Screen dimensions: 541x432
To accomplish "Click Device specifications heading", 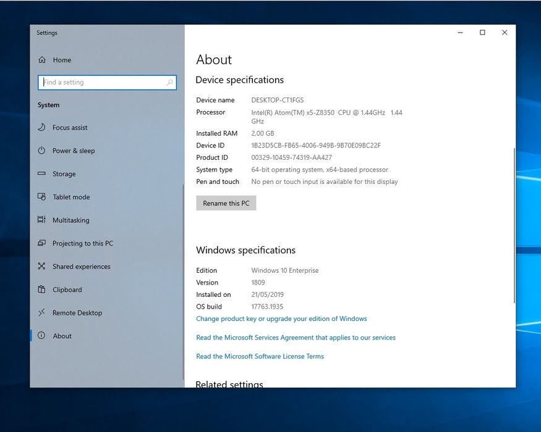I will click(239, 80).
